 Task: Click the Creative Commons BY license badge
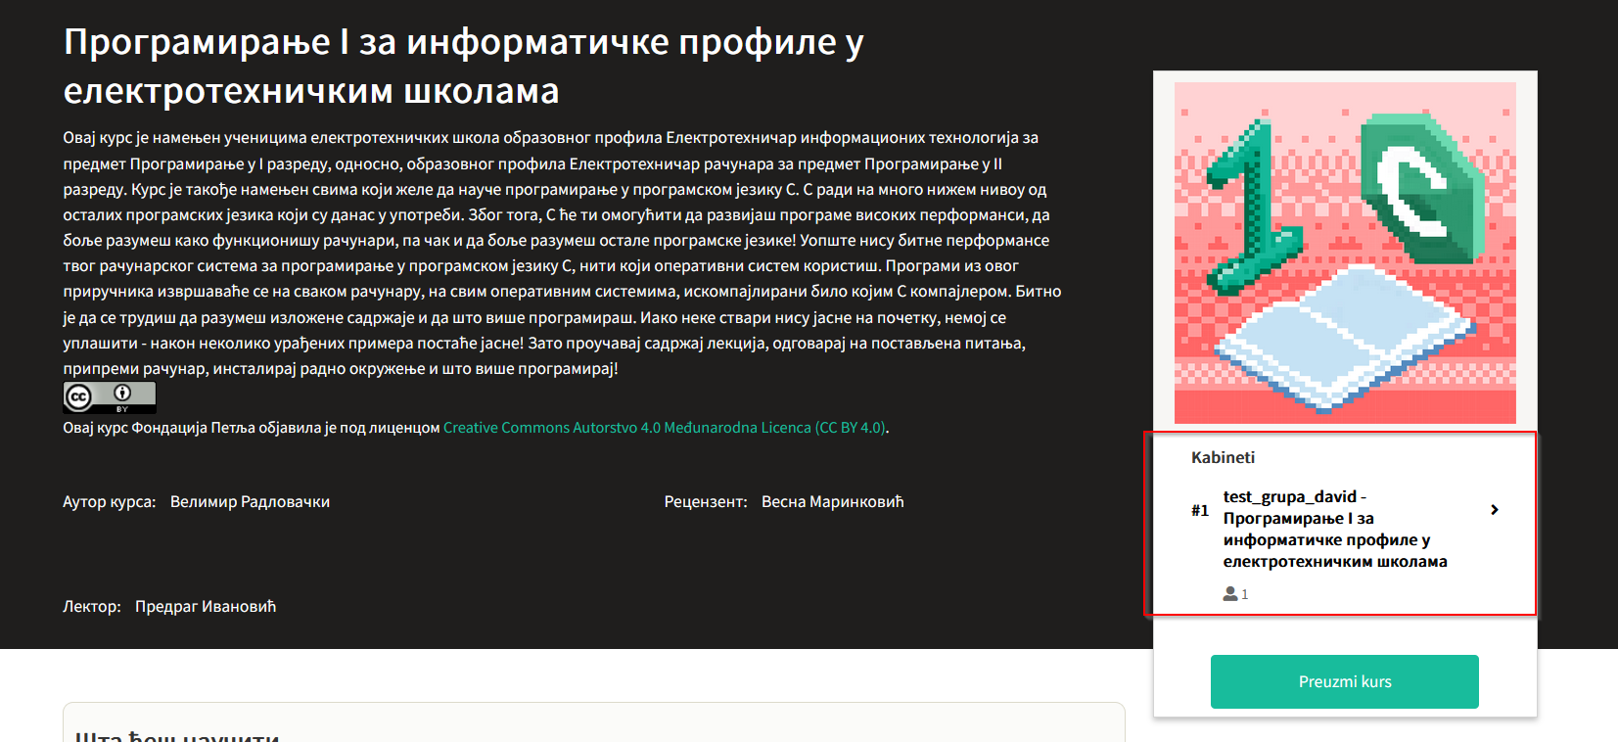click(x=110, y=396)
